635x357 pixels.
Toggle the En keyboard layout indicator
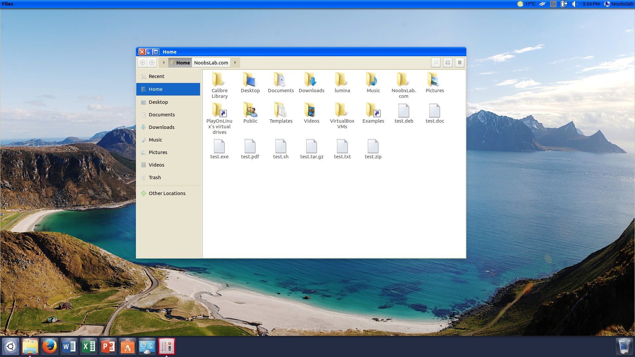coord(553,4)
